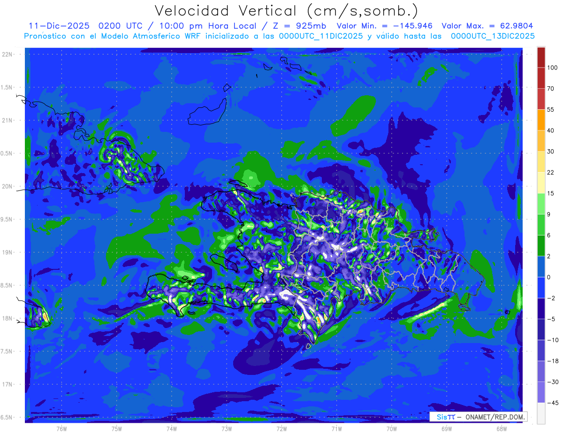
Task: Click the latitude label "18N"
Action: click(7, 318)
